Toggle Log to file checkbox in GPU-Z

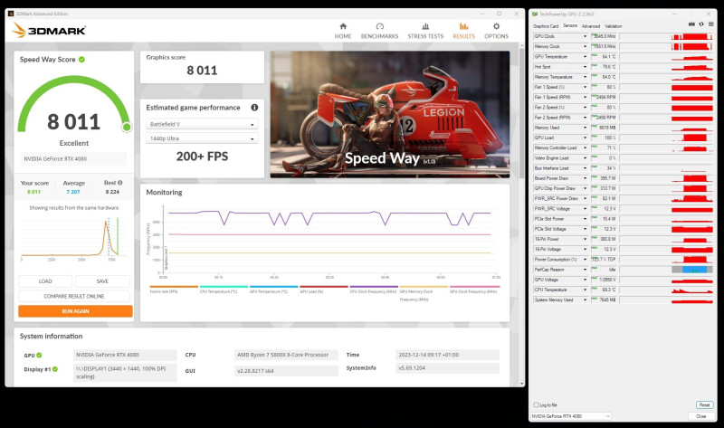point(536,404)
